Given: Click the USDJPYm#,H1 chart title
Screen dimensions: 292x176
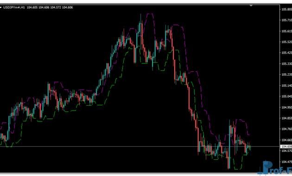Looking at the screenshot, I should click(14, 7).
